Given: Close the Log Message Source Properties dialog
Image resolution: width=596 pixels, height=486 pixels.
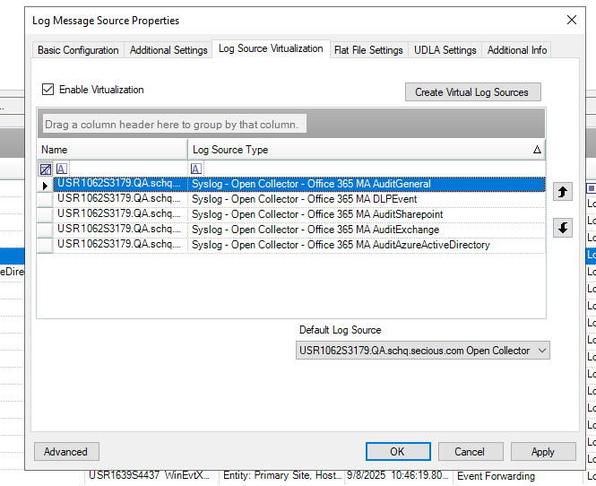Looking at the screenshot, I should click(571, 20).
